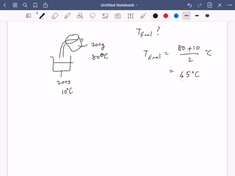
Task: Expand the Untitled Notebook title dropdown
Action: pyautogui.click(x=119, y=5)
